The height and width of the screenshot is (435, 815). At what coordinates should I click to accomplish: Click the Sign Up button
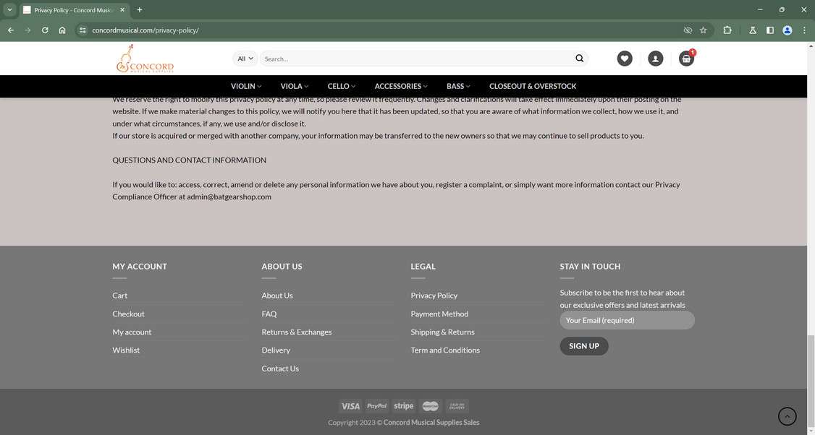(583, 345)
